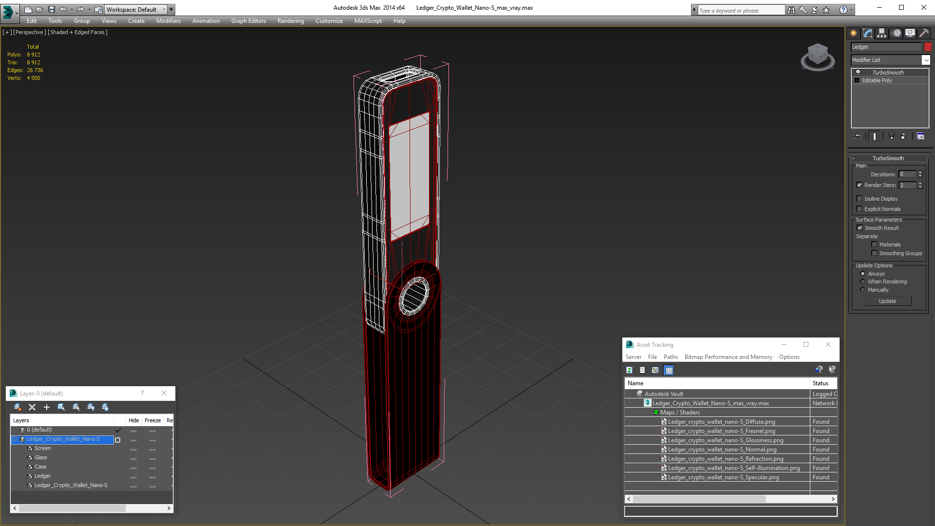Open the Display command panel tab
Viewport: 935px width, 526px height.
tap(910, 33)
